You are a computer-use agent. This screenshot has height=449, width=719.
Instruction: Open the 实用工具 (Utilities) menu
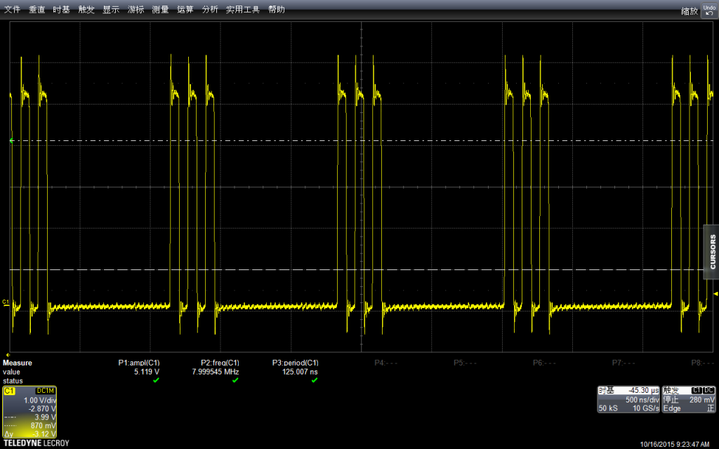pyautogui.click(x=242, y=9)
